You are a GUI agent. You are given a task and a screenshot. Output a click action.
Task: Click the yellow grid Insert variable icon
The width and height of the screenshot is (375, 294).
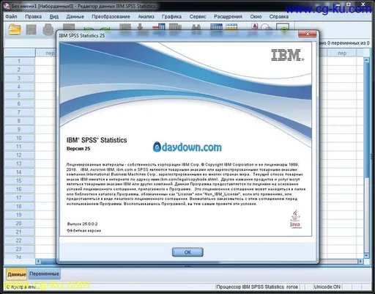click(x=231, y=27)
